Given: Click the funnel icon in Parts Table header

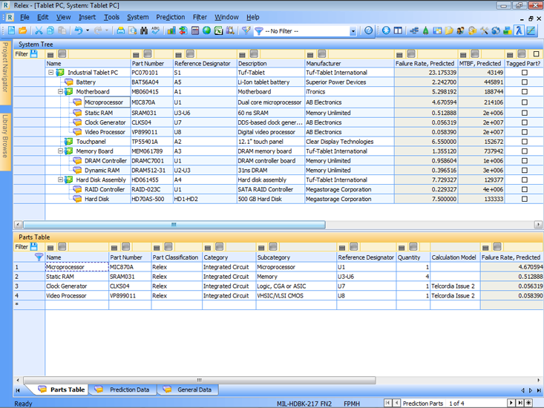Looking at the screenshot, I should 39,257.
